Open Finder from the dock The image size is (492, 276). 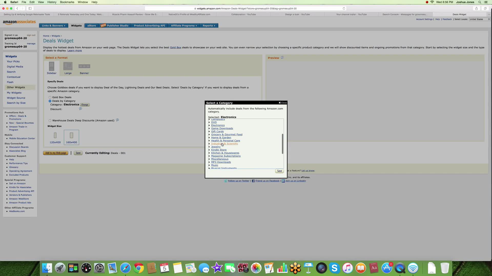point(47,268)
